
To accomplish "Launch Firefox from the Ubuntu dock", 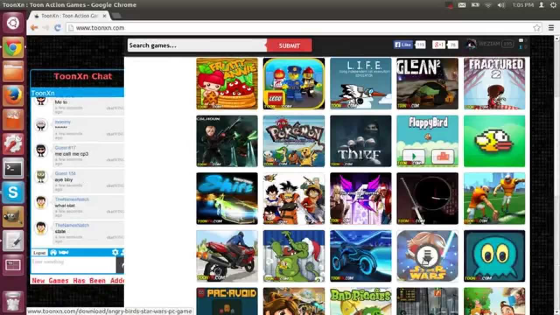I will point(13,95).
